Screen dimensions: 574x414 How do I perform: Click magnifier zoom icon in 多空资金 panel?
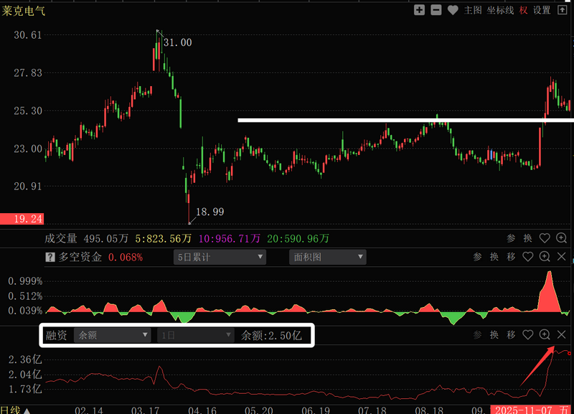[x=545, y=257]
